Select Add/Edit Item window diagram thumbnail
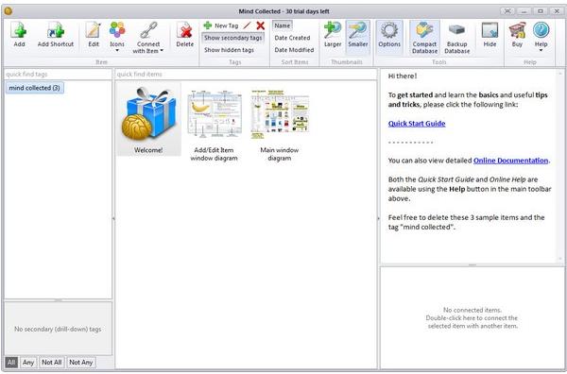This screenshot has width=567, height=374. (215, 126)
